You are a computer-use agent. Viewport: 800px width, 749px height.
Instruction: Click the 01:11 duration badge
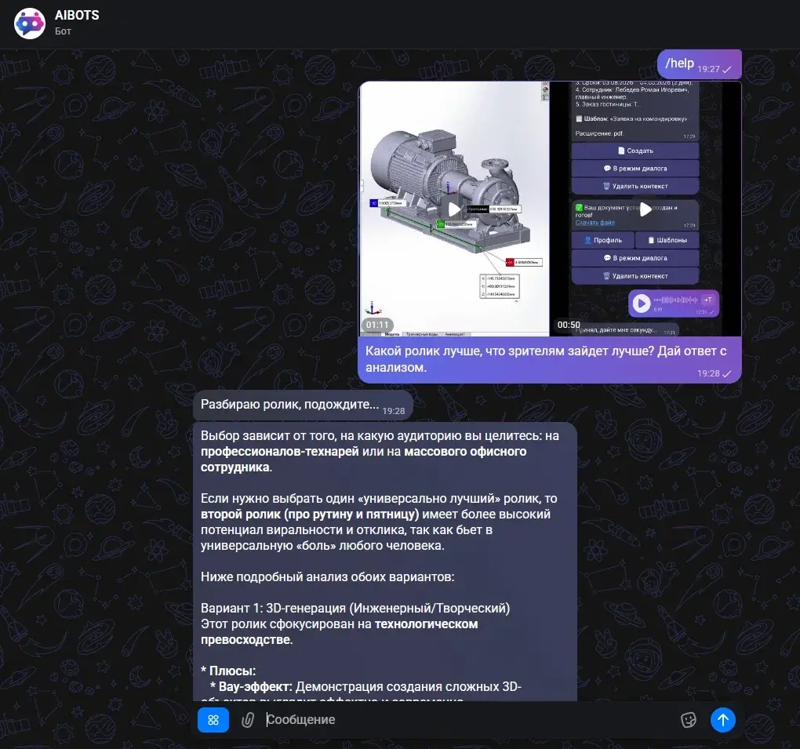point(377,325)
